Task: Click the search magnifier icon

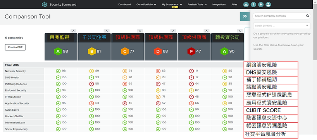Action: tap(307, 16)
